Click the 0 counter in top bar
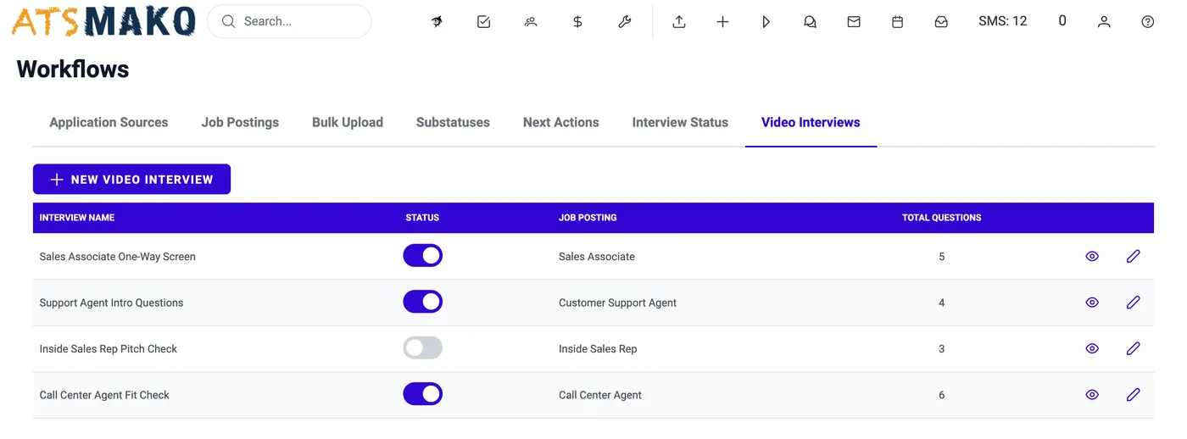 tap(1062, 21)
